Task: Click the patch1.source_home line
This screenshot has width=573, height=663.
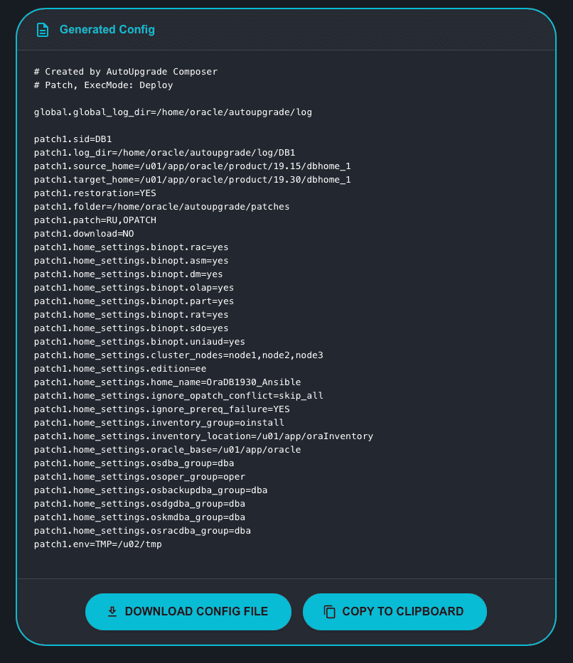Action: [x=193, y=166]
